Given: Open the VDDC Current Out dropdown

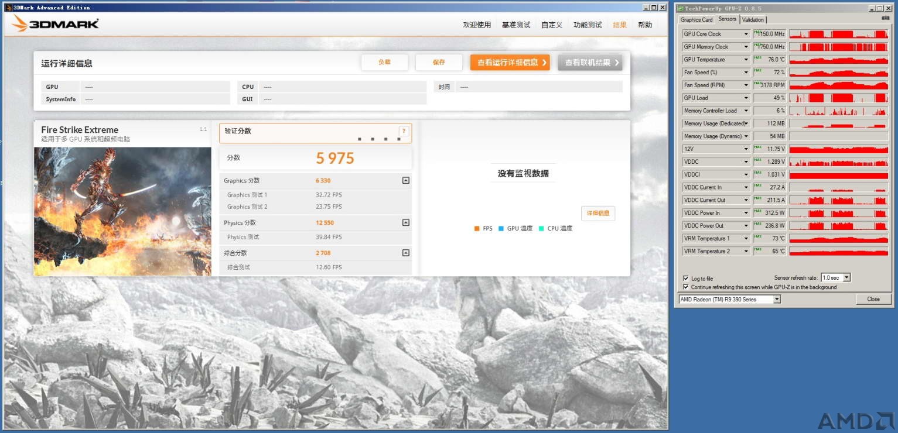Looking at the screenshot, I should click(746, 200).
